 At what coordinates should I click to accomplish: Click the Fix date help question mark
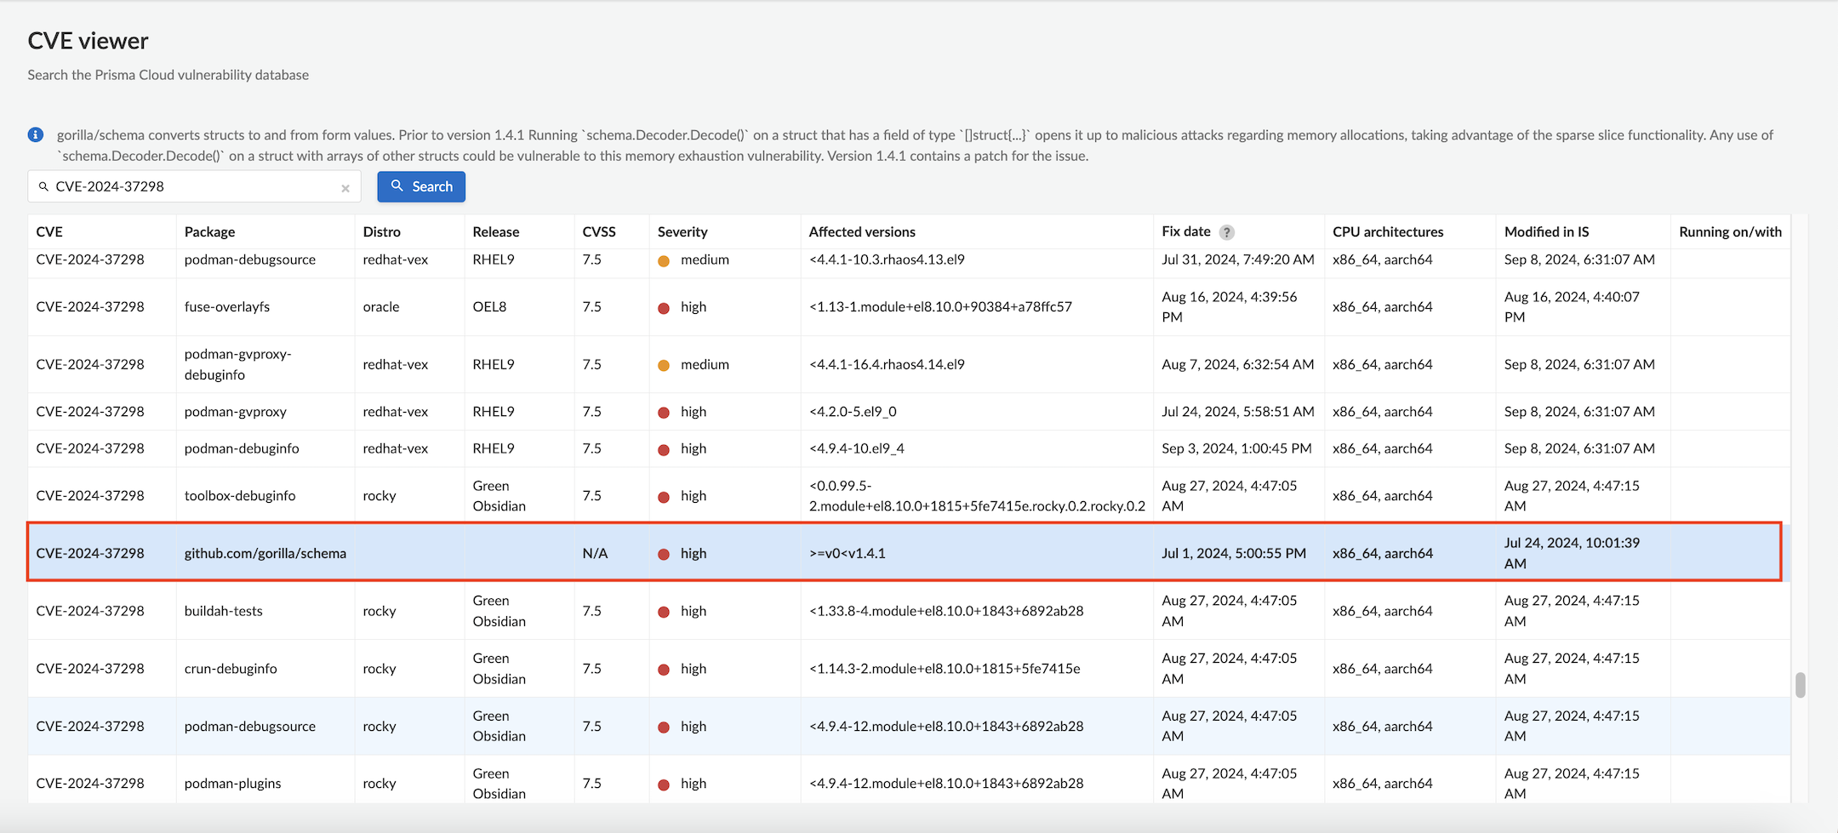coord(1226,232)
